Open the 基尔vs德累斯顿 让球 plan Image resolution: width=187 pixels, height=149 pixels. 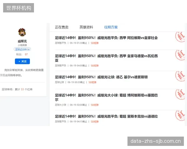(101, 77)
